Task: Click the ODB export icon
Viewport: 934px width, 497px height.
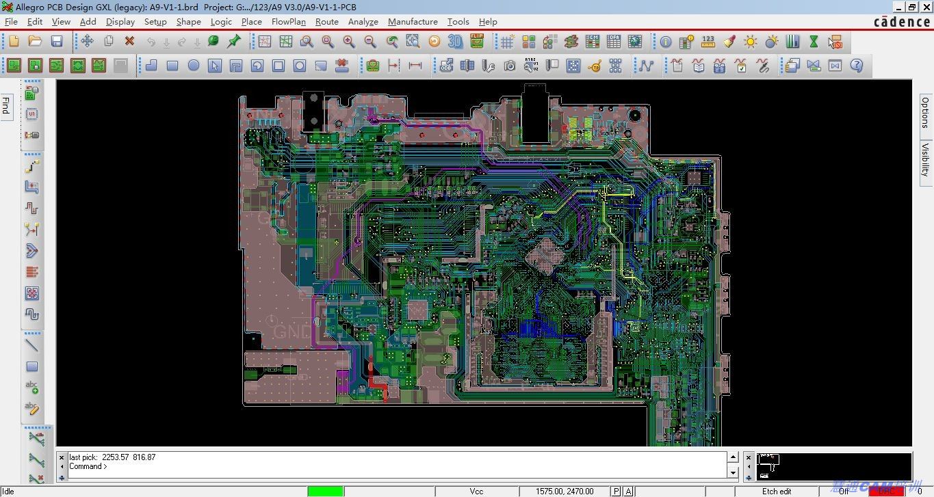Action: tap(447, 66)
